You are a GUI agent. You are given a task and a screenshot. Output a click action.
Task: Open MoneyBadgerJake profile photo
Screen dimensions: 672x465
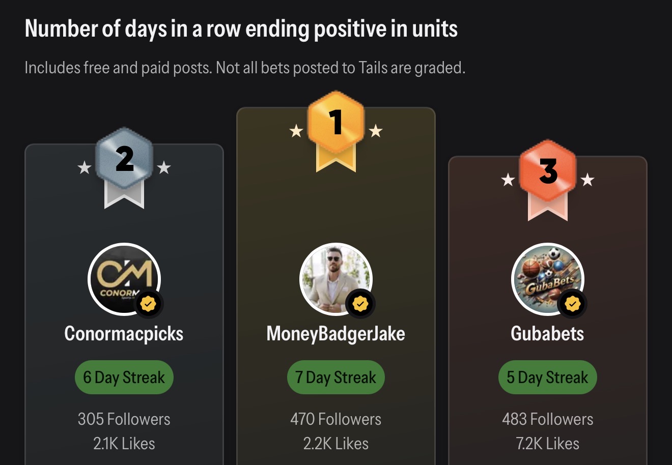336,280
